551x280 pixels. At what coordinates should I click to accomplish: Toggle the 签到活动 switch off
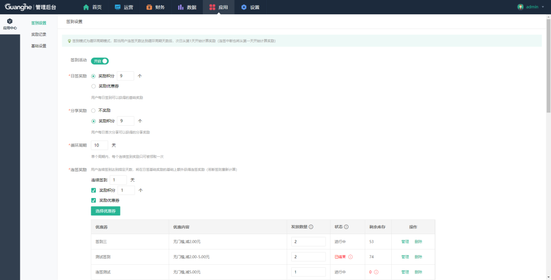tap(100, 61)
